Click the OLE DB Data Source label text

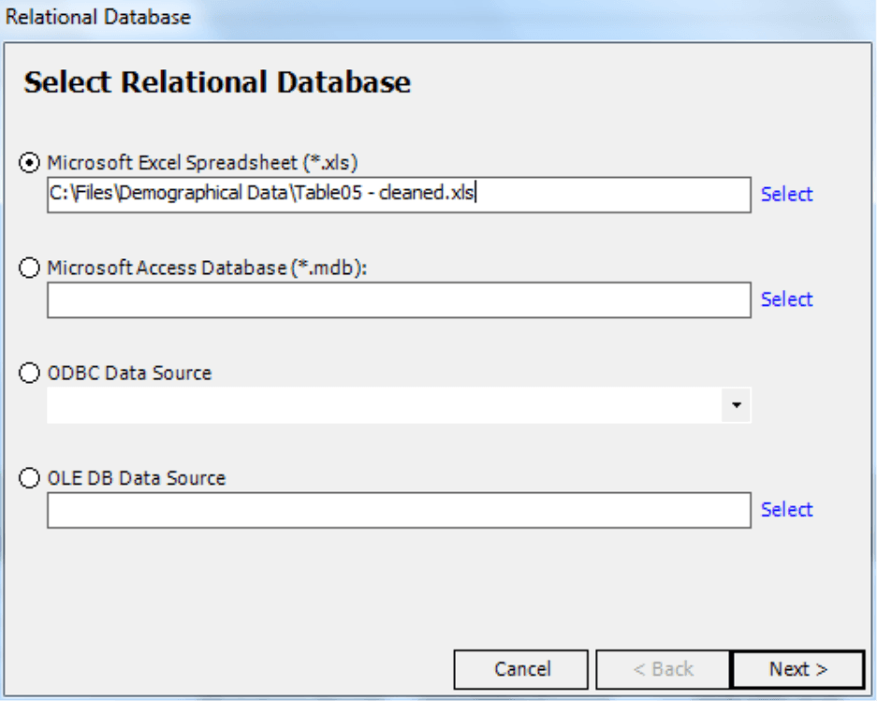coord(137,478)
